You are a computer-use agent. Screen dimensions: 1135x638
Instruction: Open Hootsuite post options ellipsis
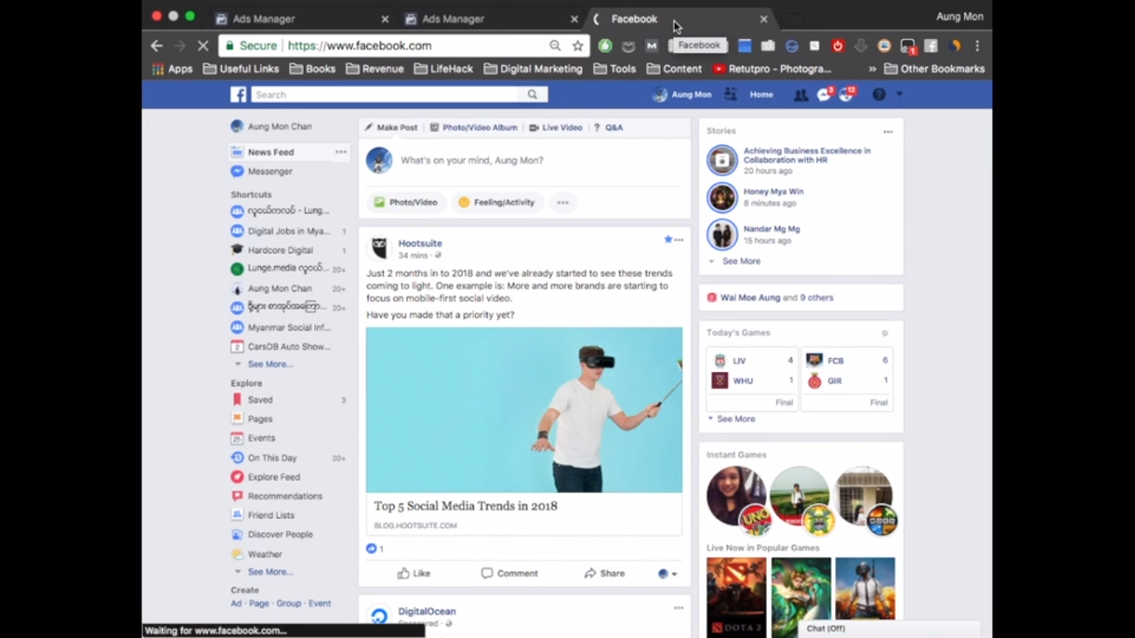click(679, 239)
